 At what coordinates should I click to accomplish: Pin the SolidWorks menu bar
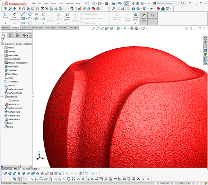click(86, 3)
